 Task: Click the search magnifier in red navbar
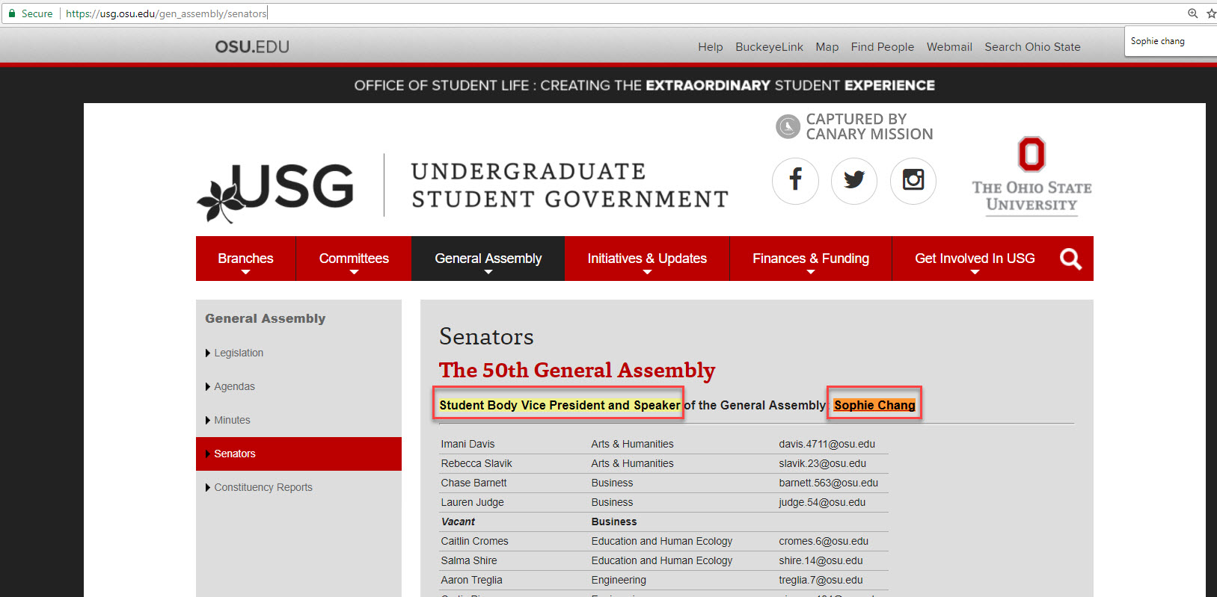tap(1070, 259)
